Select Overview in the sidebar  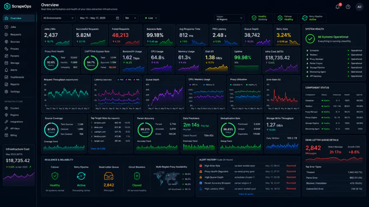coord(19,18)
